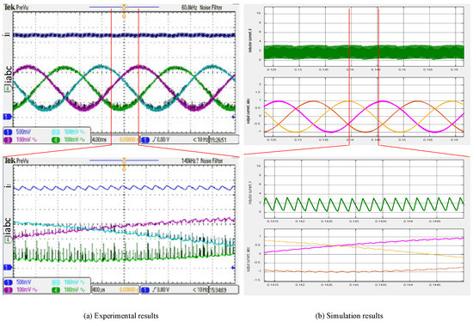Click the 60.0kHz Noise Filter label on upper scope
This screenshot has width=473, height=321.
(202, 7)
